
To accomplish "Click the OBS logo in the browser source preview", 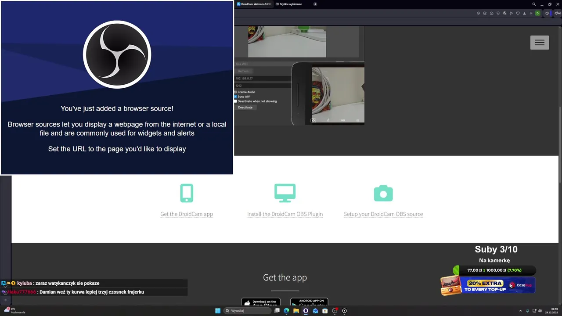I will [x=117, y=54].
